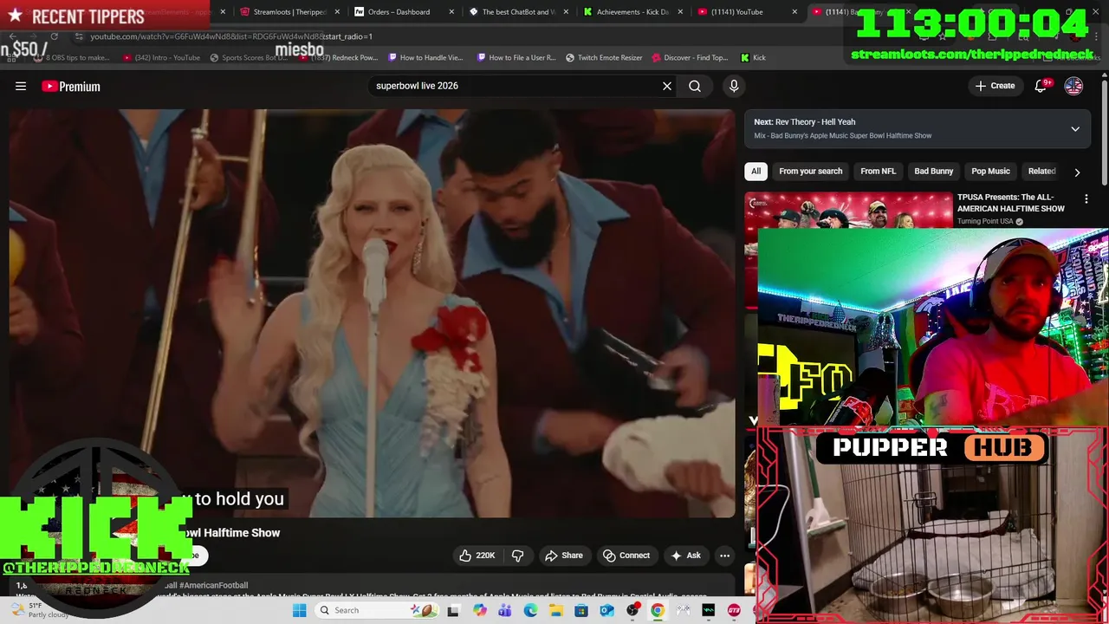Share the video
The height and width of the screenshot is (624, 1109).
coord(563,556)
